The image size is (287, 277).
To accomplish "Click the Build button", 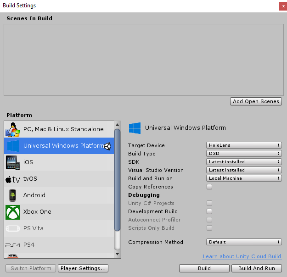I will click(204, 268).
